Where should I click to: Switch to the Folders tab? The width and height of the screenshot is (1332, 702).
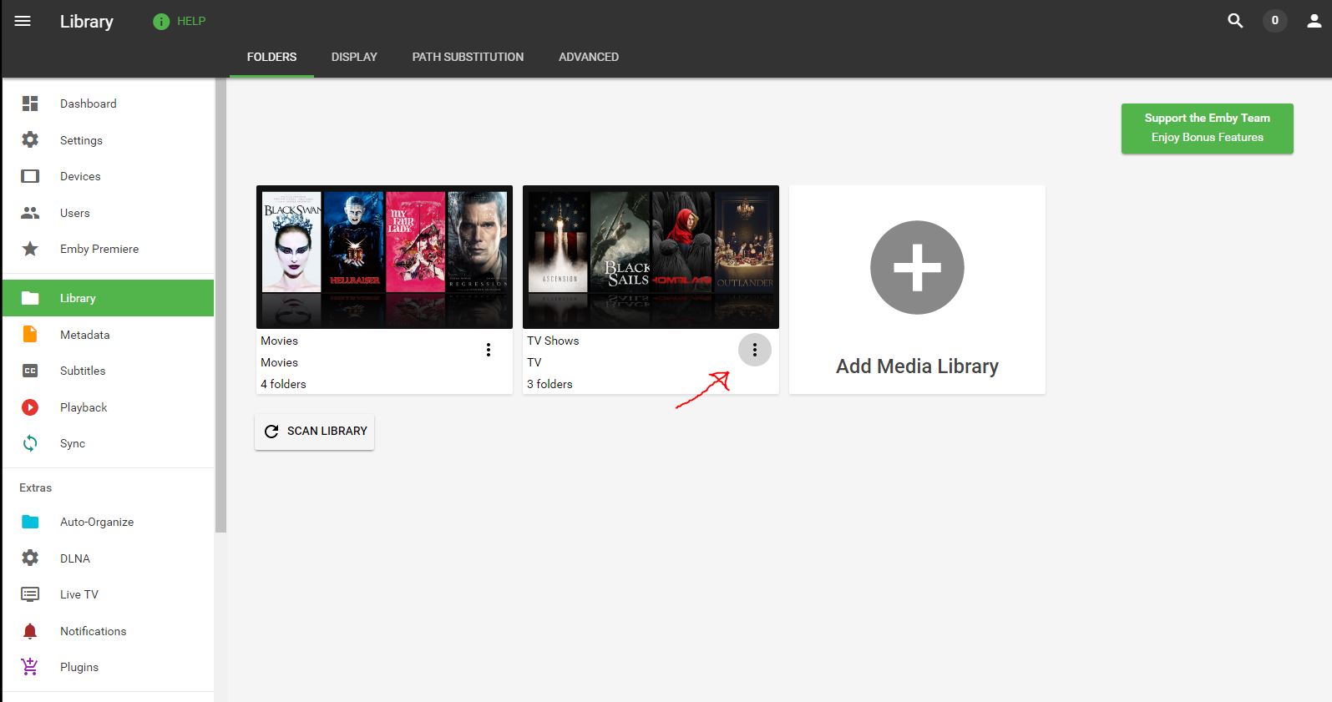271,57
